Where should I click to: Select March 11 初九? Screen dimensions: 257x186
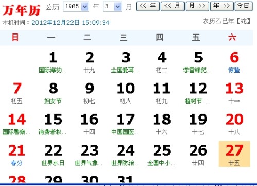[162, 93]
